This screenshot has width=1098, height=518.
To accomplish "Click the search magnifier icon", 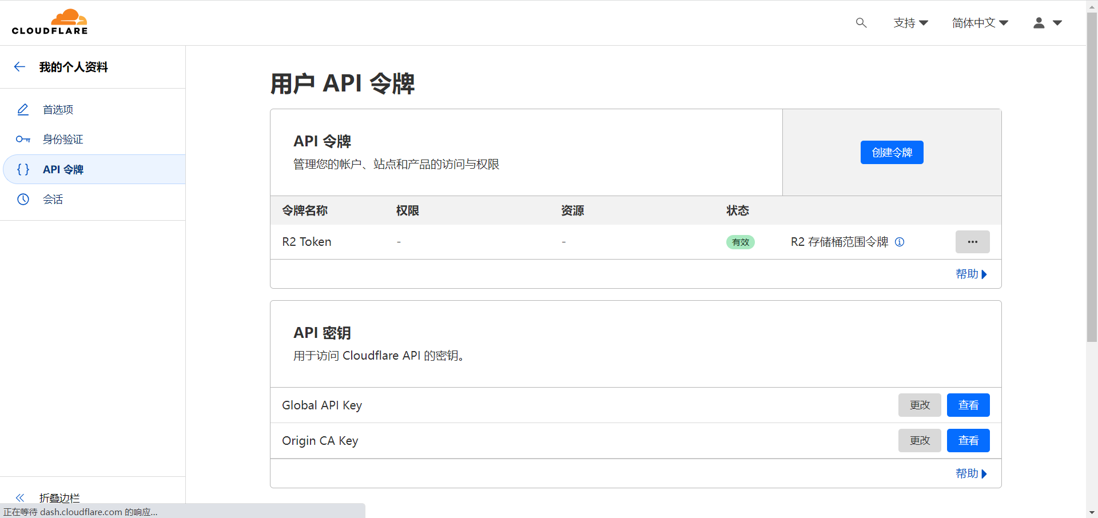I will (x=861, y=23).
